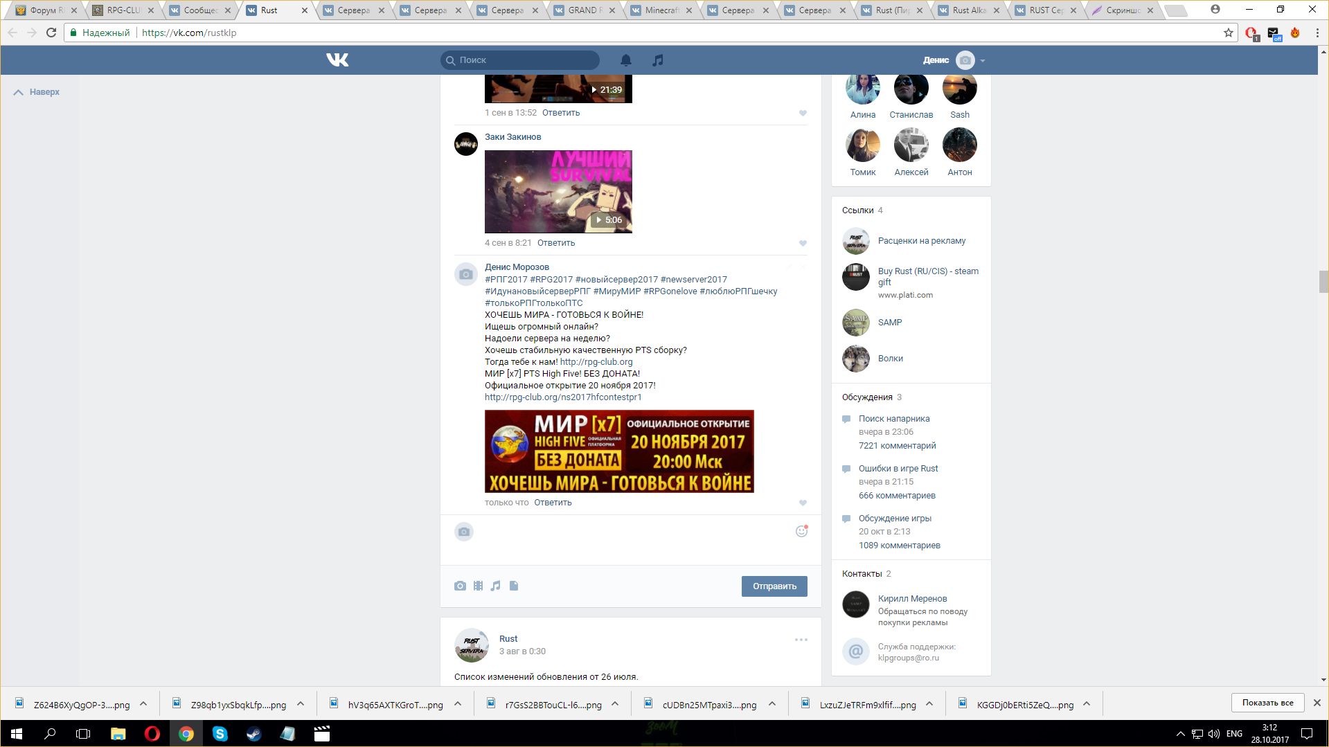Click the #newserver2017 hashtag
Image resolution: width=1329 pixels, height=747 pixels.
pyautogui.click(x=694, y=280)
